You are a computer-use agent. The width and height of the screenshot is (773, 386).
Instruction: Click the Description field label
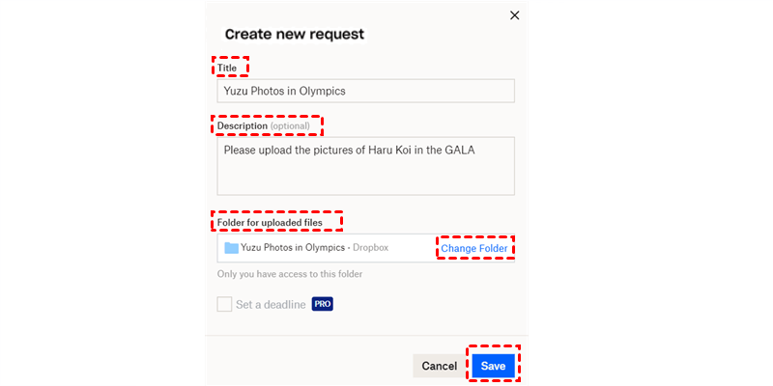coord(242,126)
